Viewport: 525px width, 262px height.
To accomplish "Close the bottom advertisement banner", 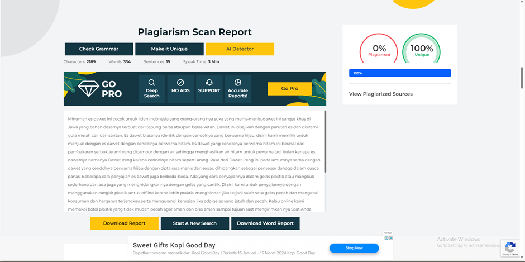I will 388,233.
